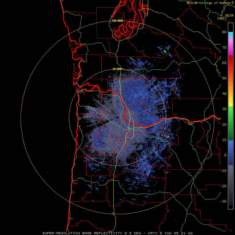Click the black radar site dot at center
Screen dimensions: 235x235
pos(118,118)
